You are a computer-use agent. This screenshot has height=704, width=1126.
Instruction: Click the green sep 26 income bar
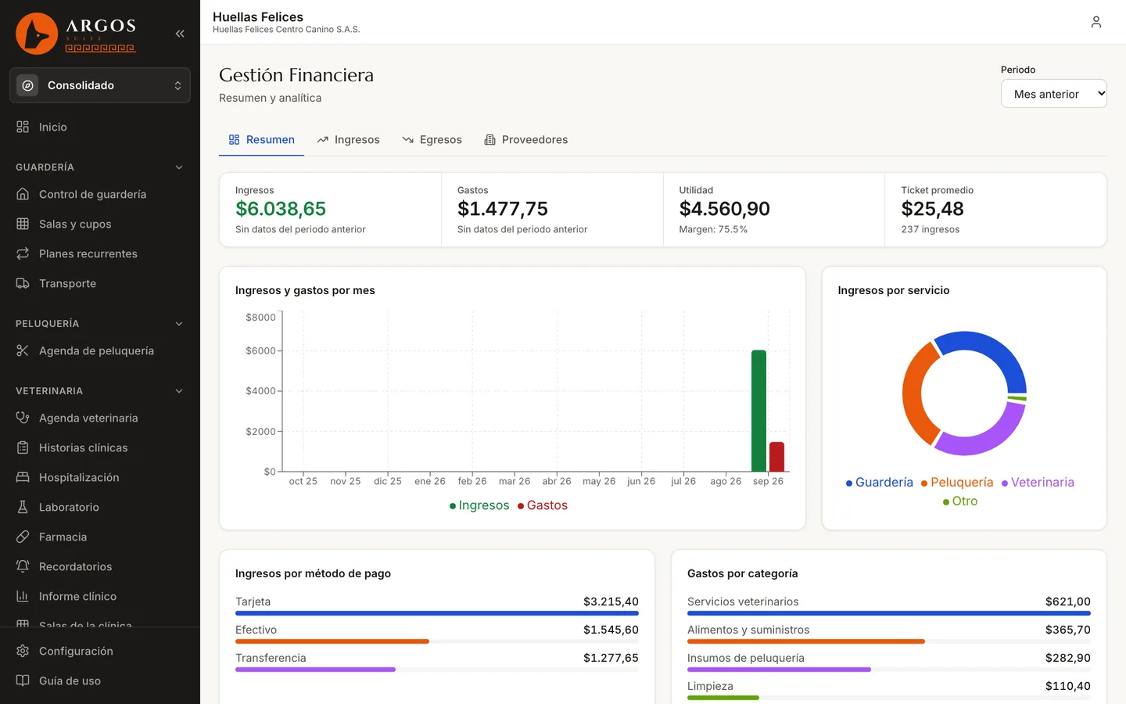[758, 411]
